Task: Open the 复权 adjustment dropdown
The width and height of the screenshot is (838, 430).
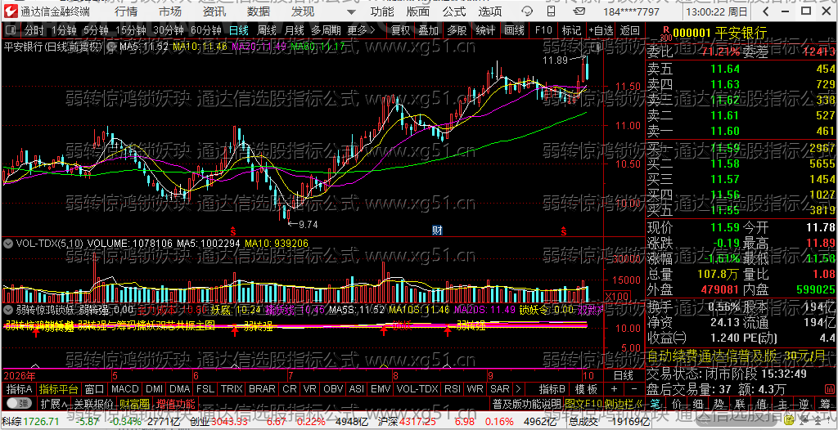Action: 401,30
